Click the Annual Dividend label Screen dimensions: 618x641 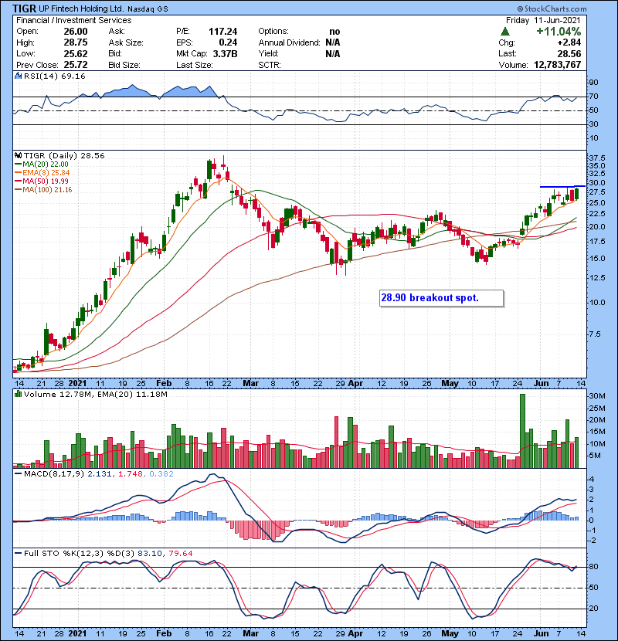coord(289,42)
